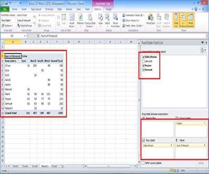Click the Insert Slicer icon
This screenshot has width=209, height=174.
click(71, 19)
